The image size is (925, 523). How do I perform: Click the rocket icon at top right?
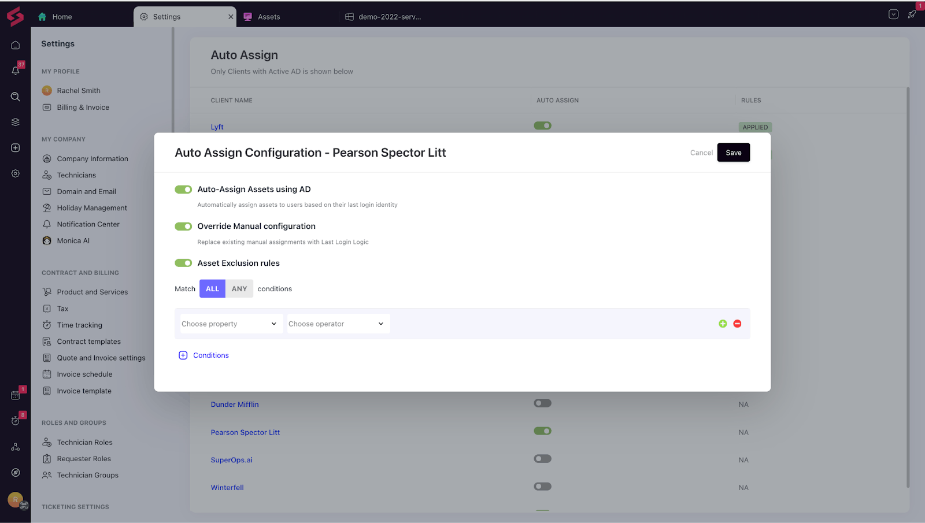[x=912, y=14]
